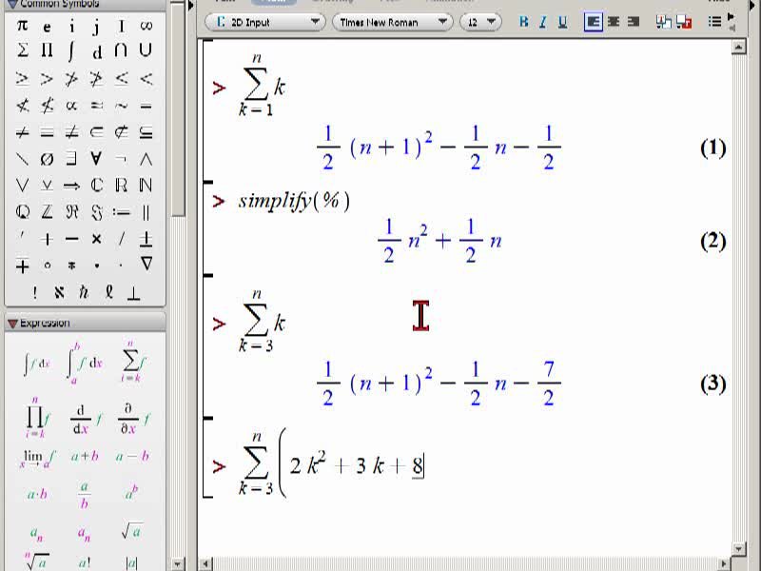Open the 2D Input mode dropdown
This screenshot has height=571, width=761.
265,22
